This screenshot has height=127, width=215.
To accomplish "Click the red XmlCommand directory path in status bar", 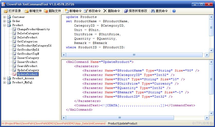I will coord(54,123).
